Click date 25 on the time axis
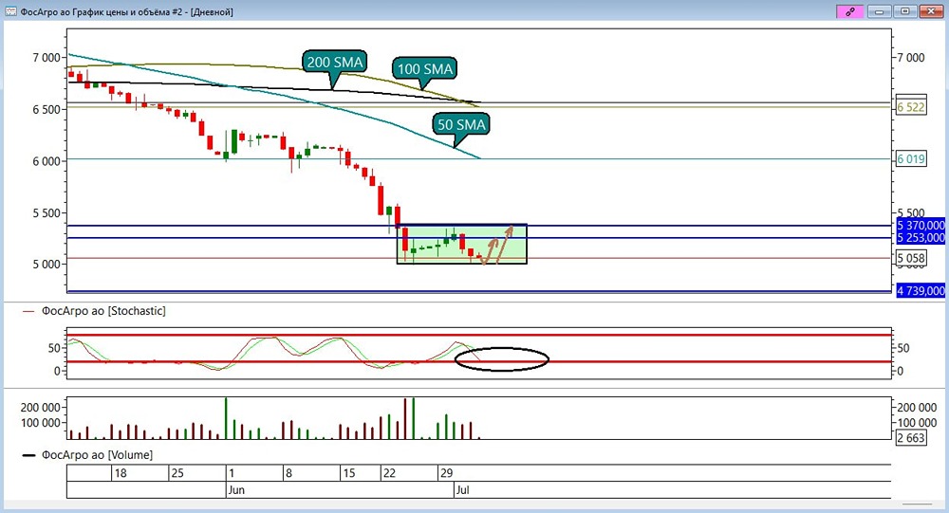949x513 pixels. (177, 473)
